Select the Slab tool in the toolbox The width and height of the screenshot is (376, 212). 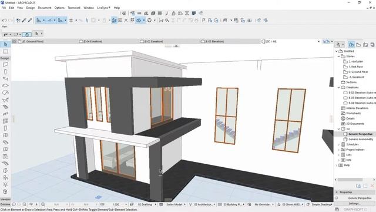tap(5, 85)
